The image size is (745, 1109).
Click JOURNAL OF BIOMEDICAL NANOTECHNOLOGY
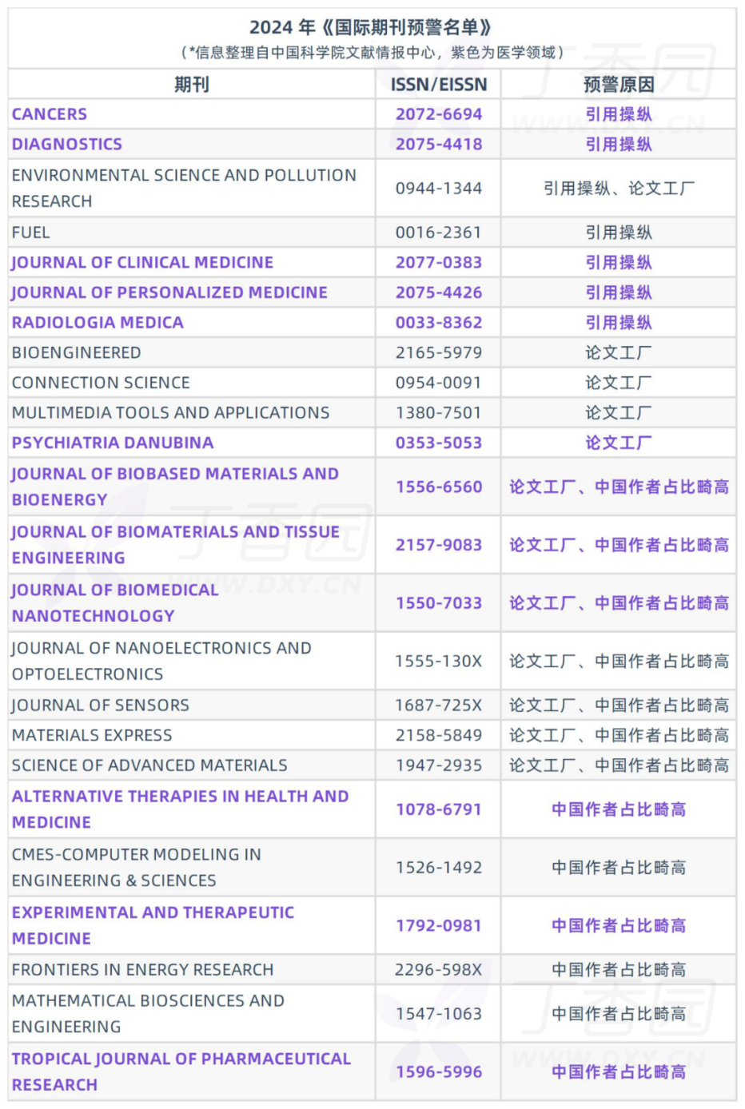[x=115, y=603]
